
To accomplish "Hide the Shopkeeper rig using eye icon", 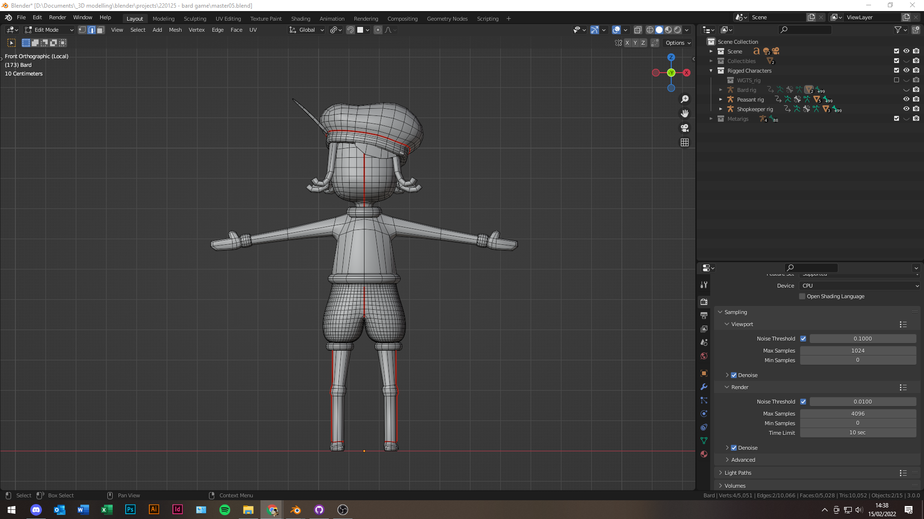I will (906, 109).
